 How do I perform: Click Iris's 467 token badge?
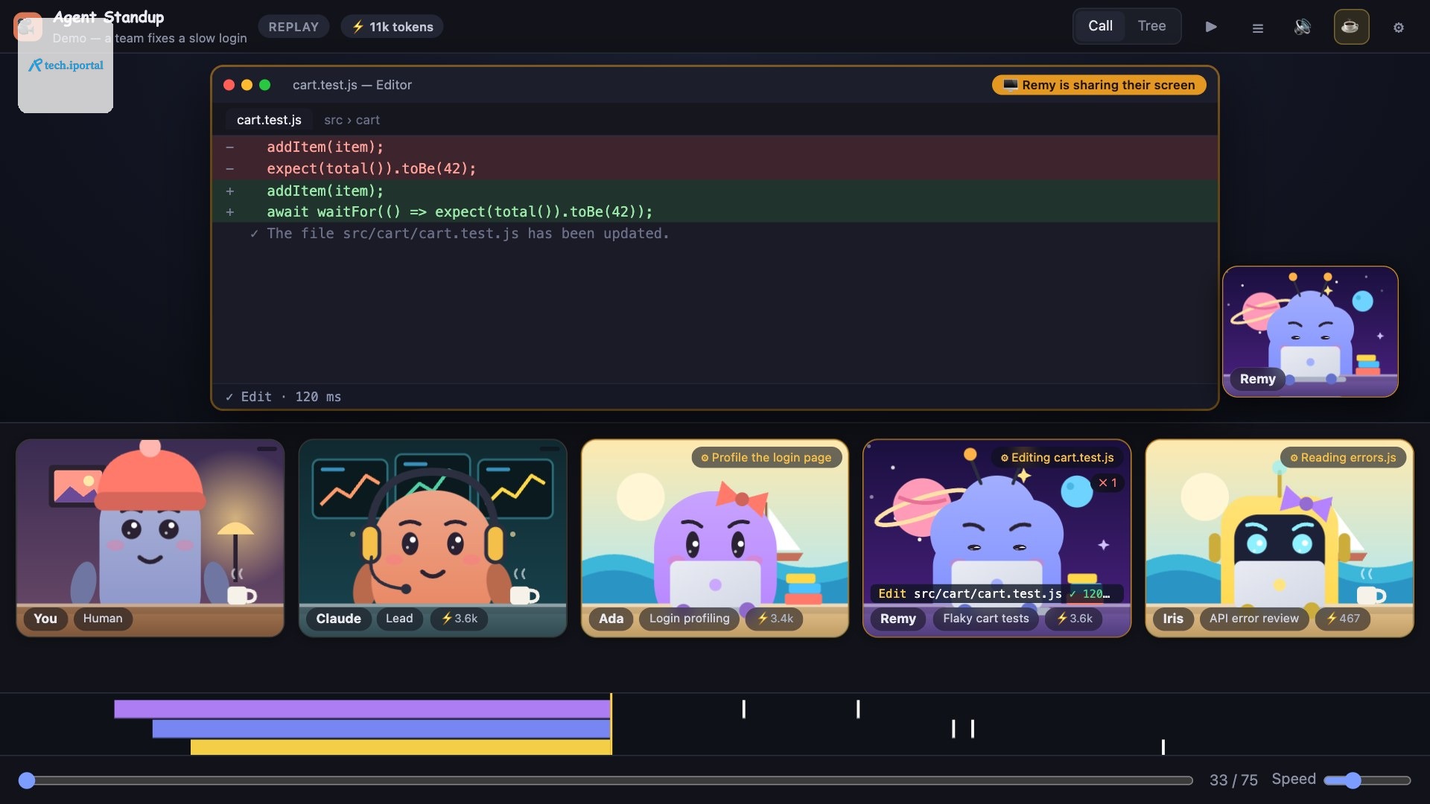click(x=1343, y=619)
